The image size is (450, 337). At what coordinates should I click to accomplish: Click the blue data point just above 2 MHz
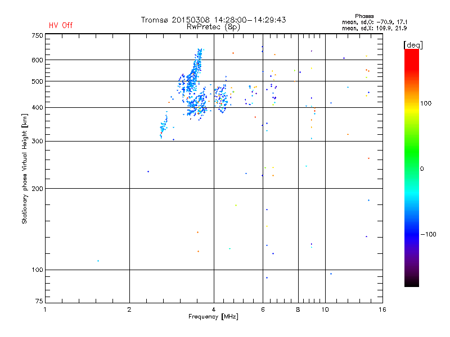point(148,172)
